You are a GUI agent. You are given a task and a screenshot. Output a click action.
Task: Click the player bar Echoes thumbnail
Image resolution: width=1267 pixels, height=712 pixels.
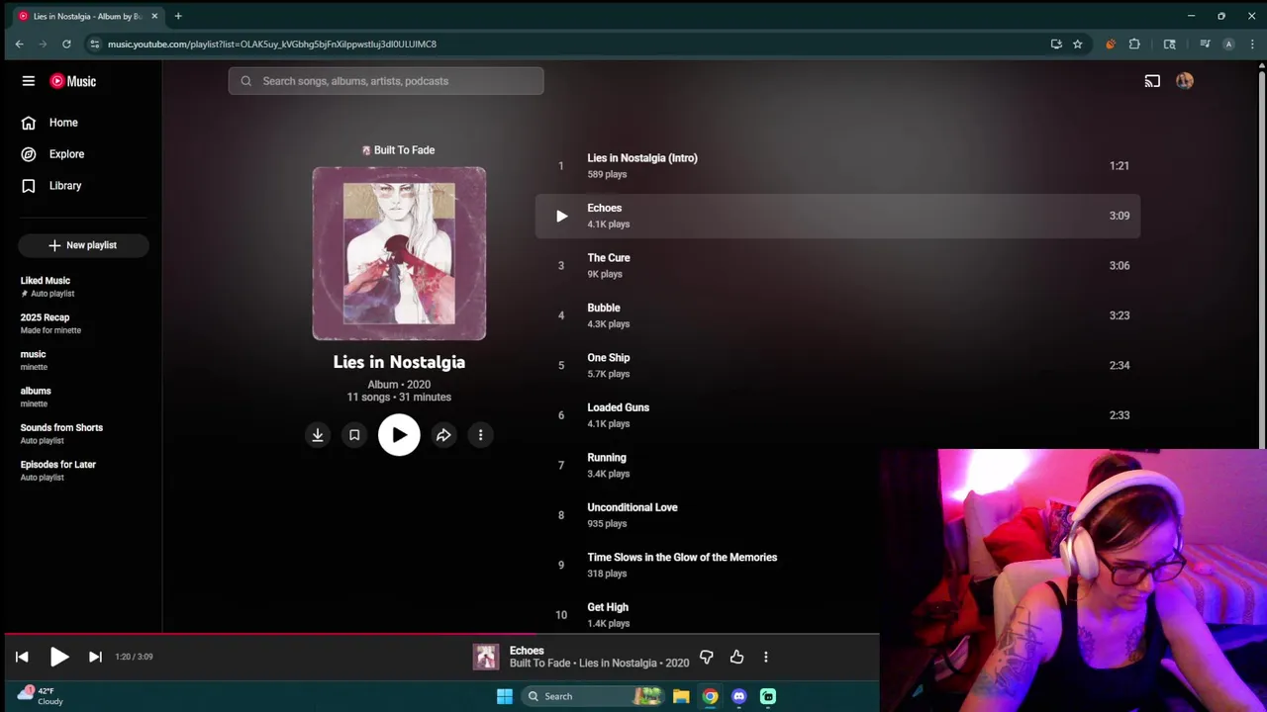coord(486,657)
